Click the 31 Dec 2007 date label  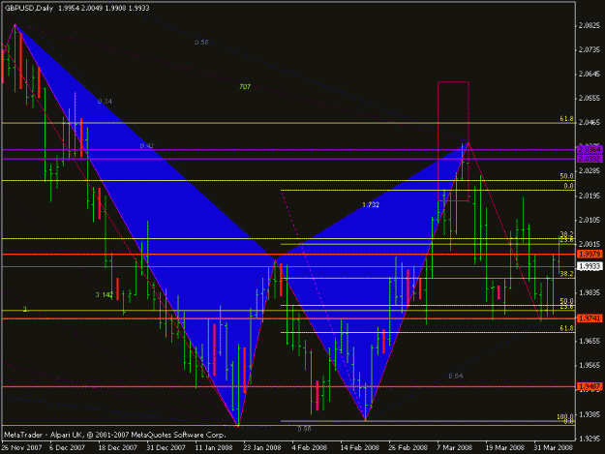(x=166, y=447)
